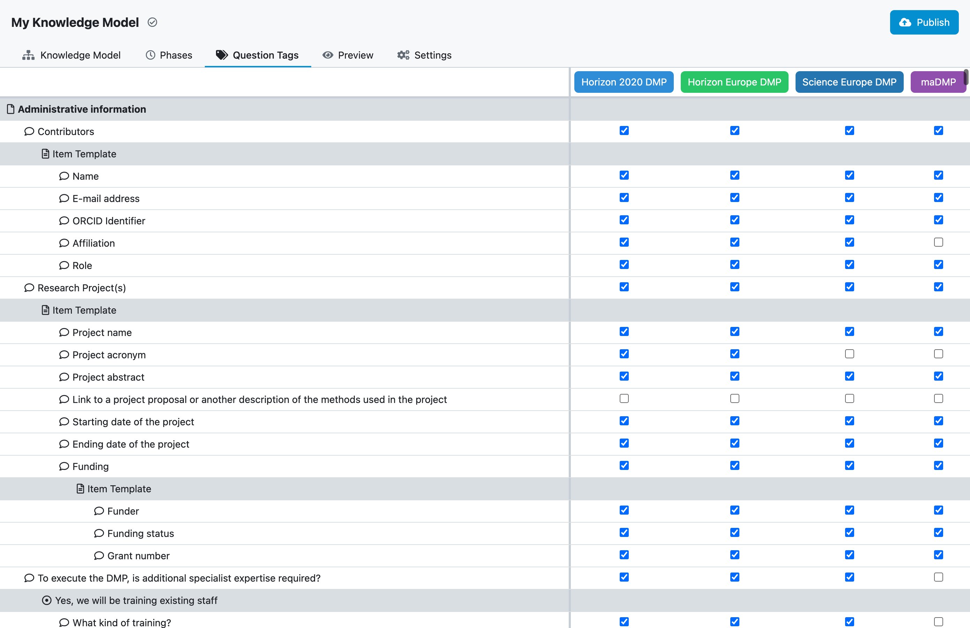This screenshot has height=628, width=970.
Task: Click the cloud upload icon in Publish
Action: point(905,22)
